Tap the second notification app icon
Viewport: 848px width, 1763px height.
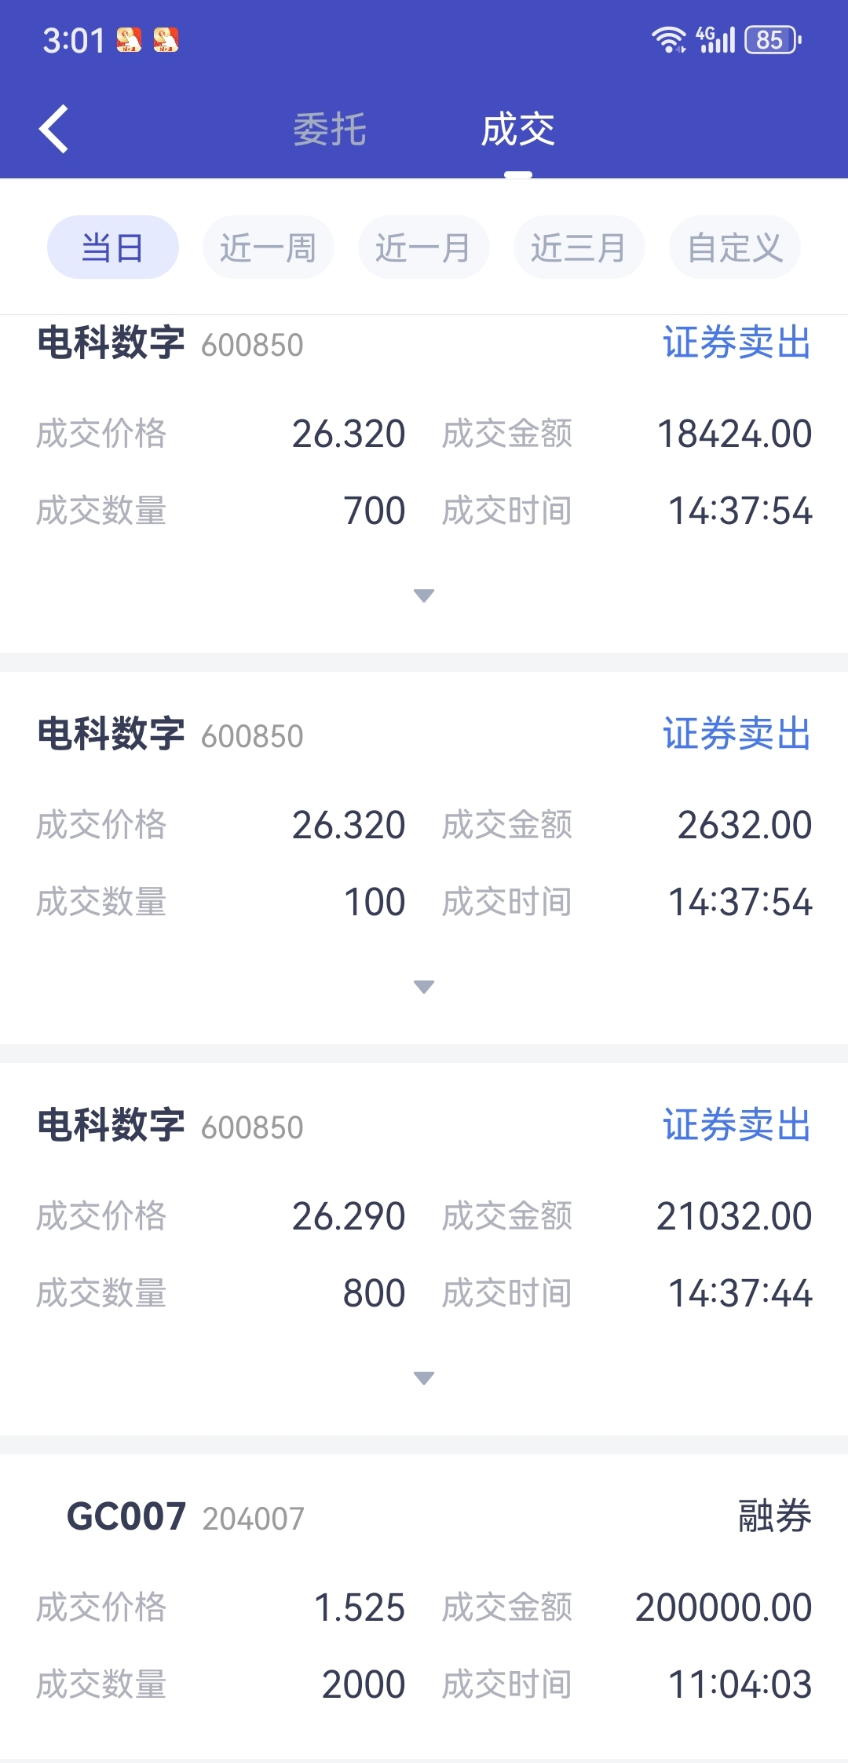click(166, 39)
